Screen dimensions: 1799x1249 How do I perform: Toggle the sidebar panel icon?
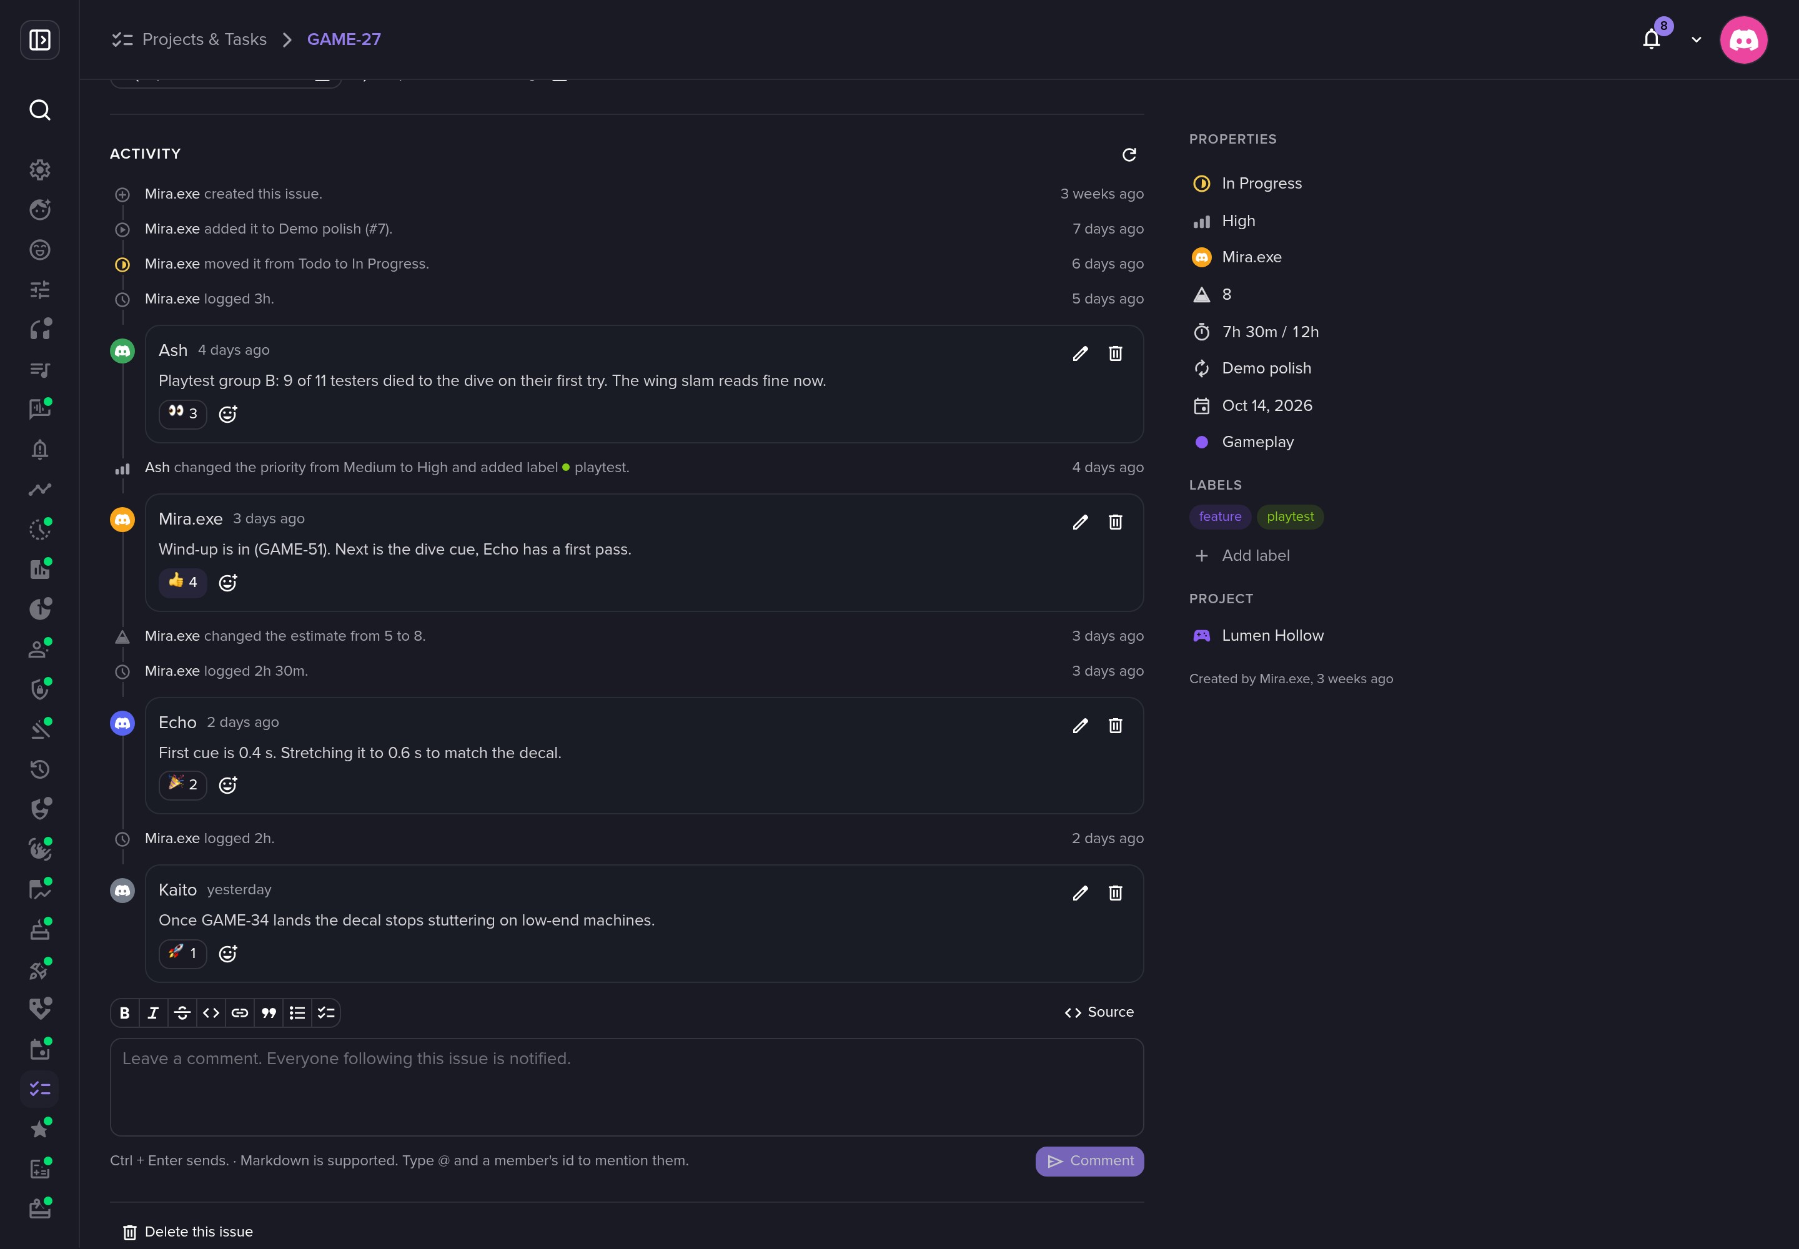click(40, 40)
